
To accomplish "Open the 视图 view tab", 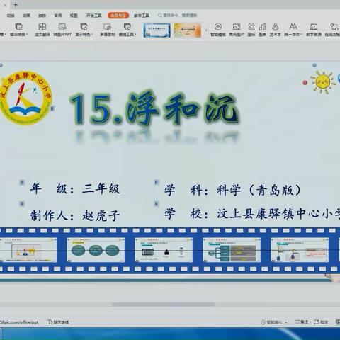I will click(74, 16).
